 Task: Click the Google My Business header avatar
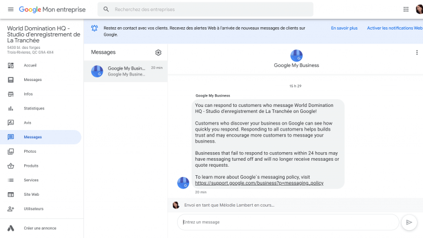296,56
